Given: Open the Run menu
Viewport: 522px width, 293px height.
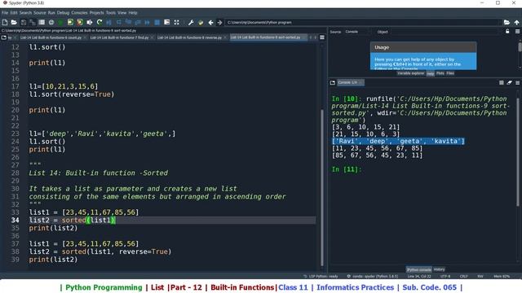Looking at the screenshot, I should point(51,13).
